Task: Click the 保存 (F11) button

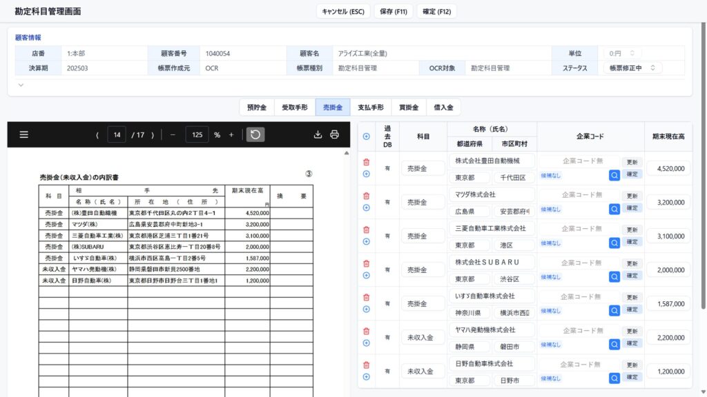Action: coord(394,11)
